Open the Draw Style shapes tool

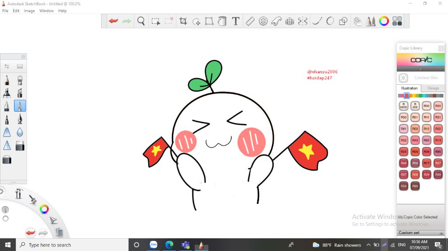click(343, 21)
